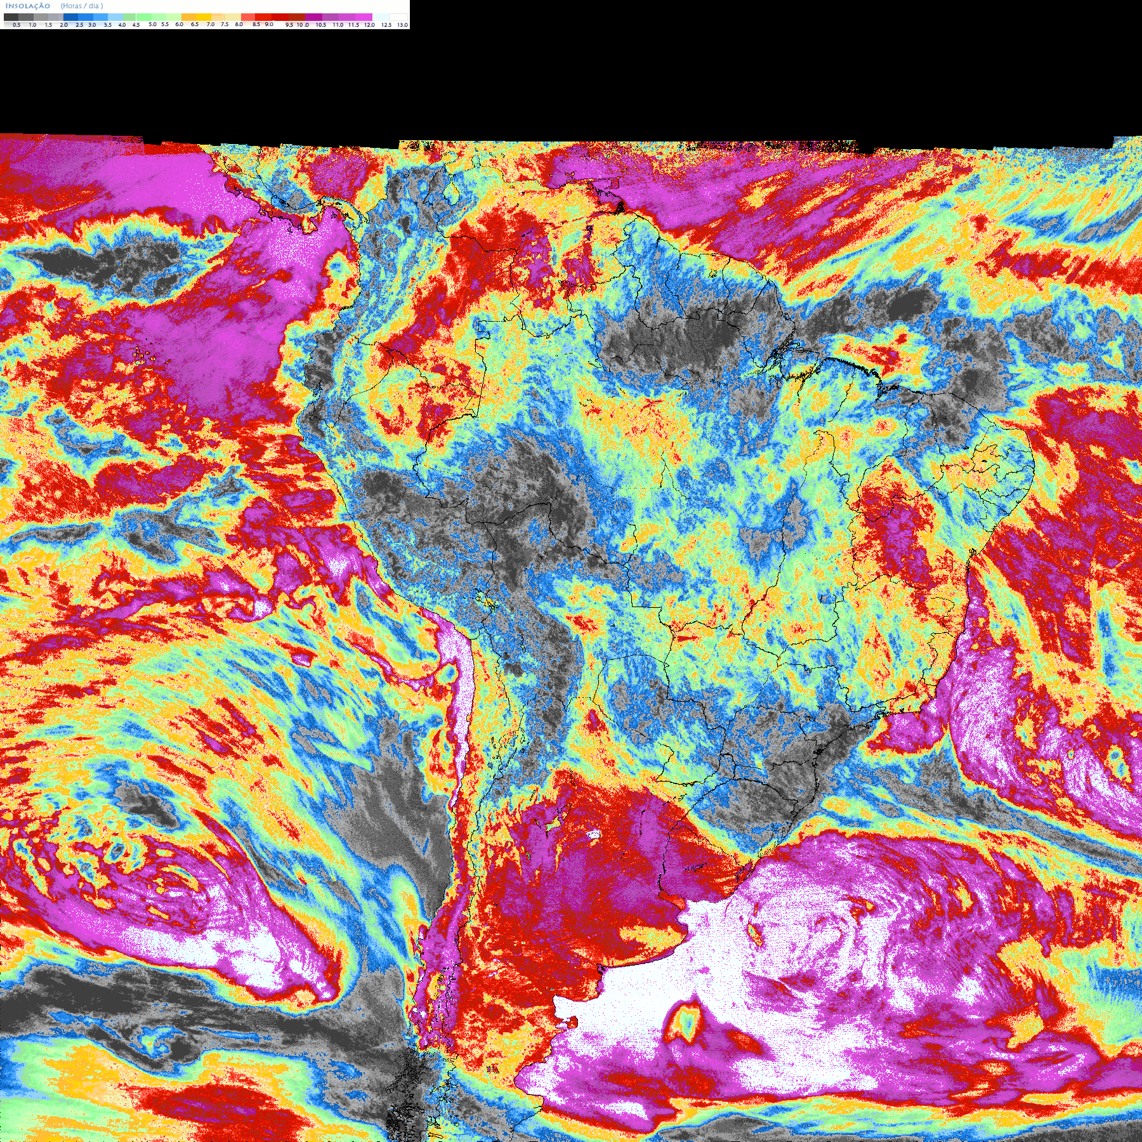Image resolution: width=1142 pixels, height=1142 pixels.
Task: Select the bright yellow legend swatch
Action: tap(204, 17)
